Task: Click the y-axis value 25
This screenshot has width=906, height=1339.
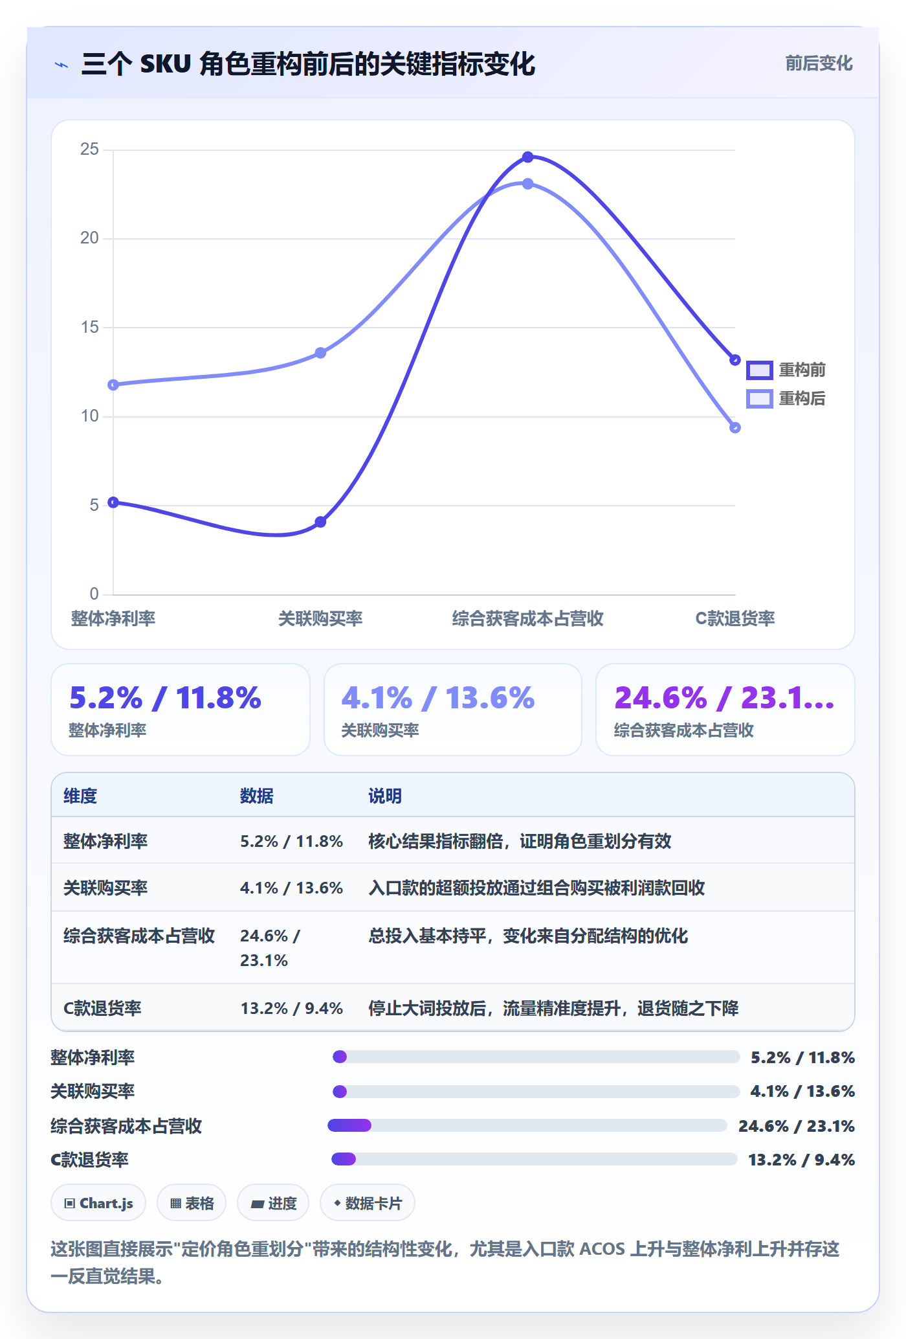Action: coord(89,150)
